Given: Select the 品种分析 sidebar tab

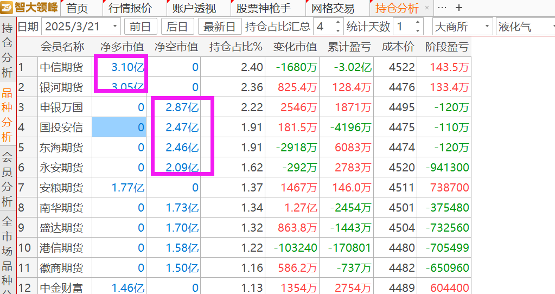Looking at the screenshot, I should pyautogui.click(x=7, y=114).
